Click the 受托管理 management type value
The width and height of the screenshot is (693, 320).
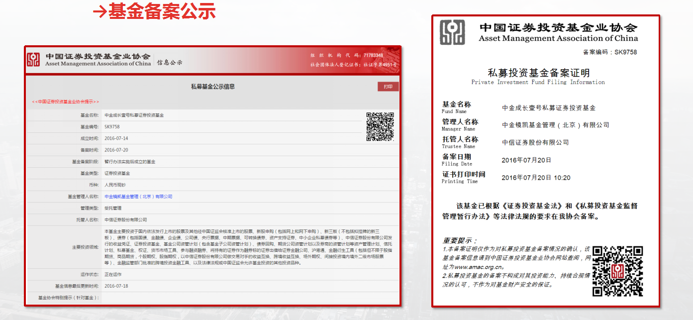click(113, 208)
